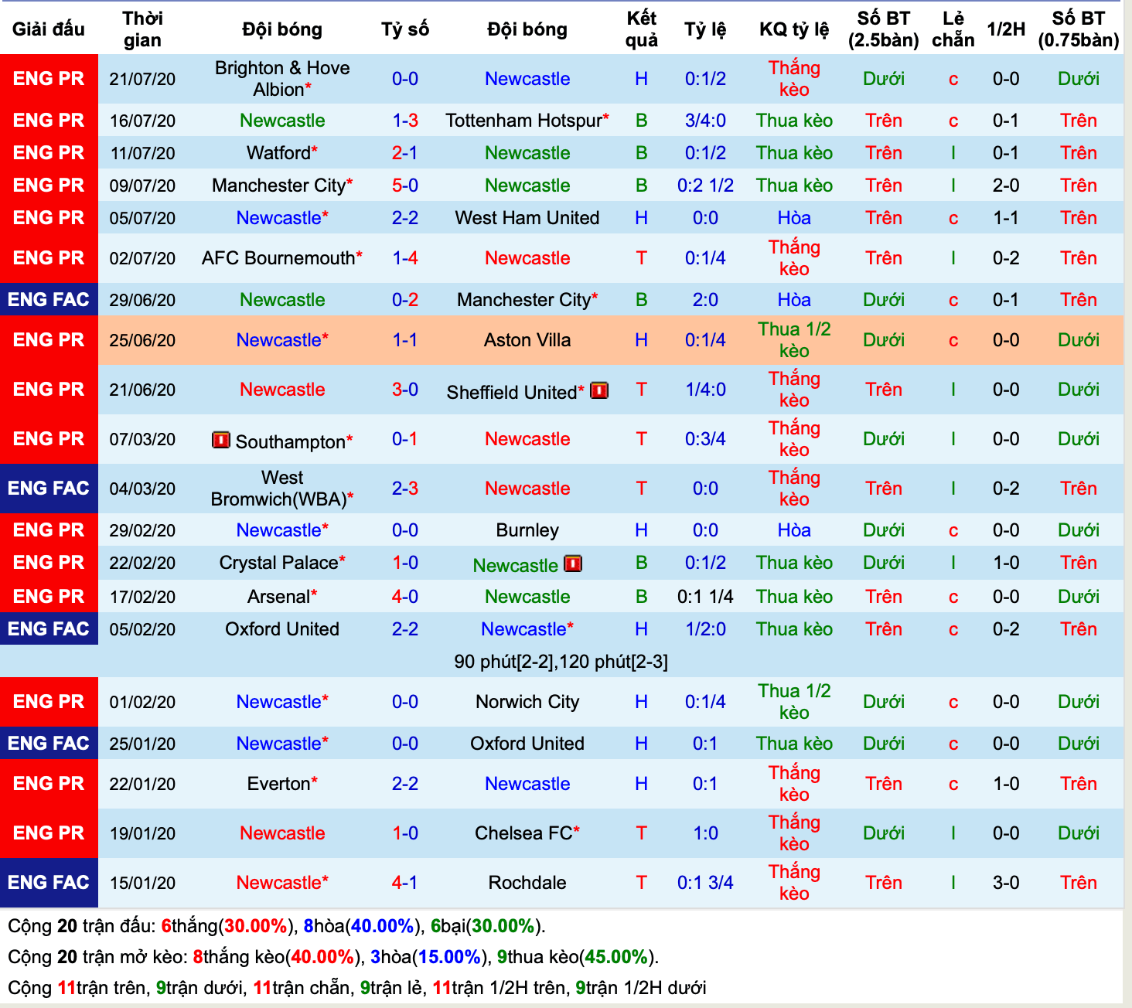Click 'Giải đấu' column header
The image size is (1132, 1008).
point(49,29)
